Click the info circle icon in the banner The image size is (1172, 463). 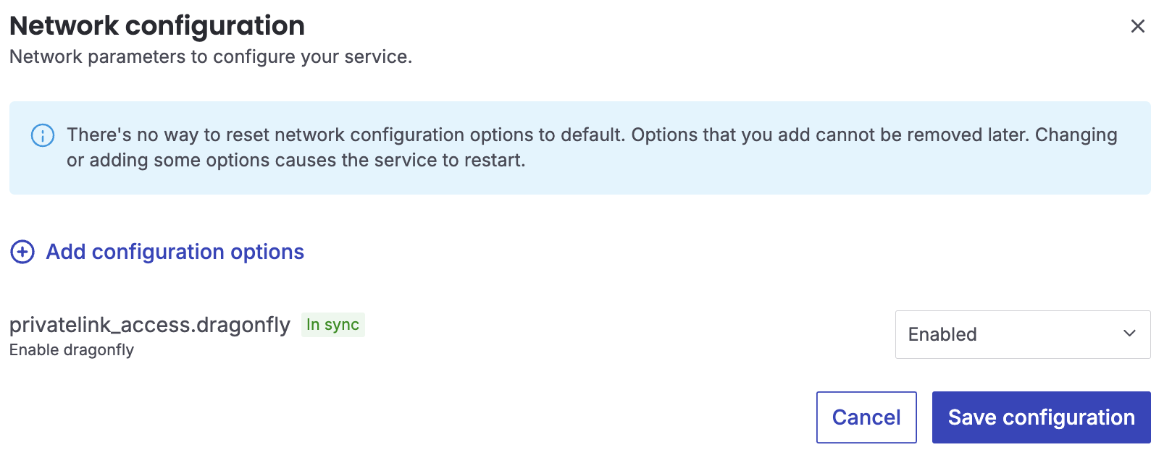41,135
